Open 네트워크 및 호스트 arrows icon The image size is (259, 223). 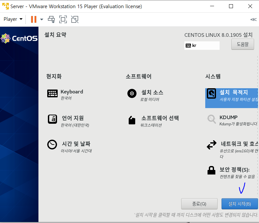tap(211, 145)
